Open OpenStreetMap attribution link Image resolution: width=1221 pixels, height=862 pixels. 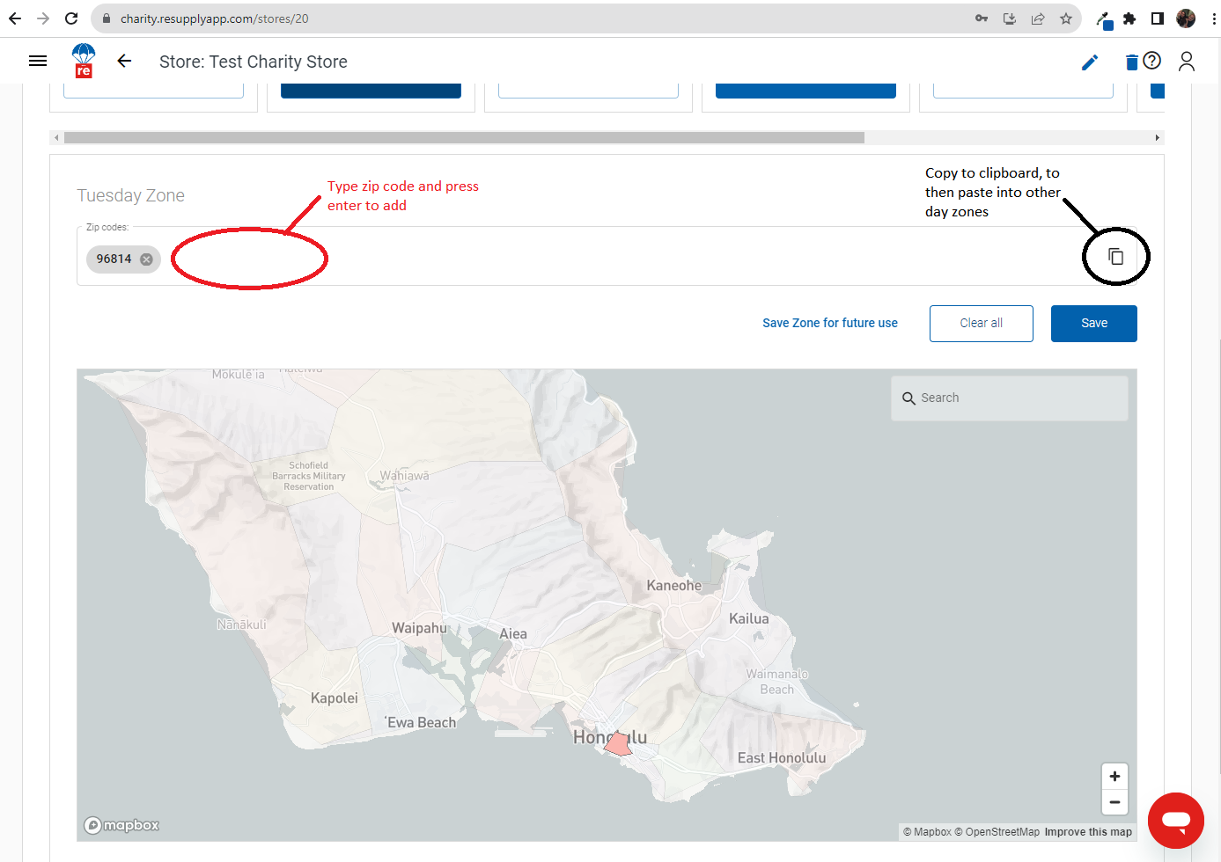tap(997, 832)
